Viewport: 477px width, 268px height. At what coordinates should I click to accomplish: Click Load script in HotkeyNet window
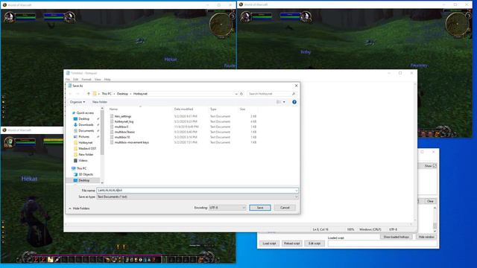click(269, 243)
